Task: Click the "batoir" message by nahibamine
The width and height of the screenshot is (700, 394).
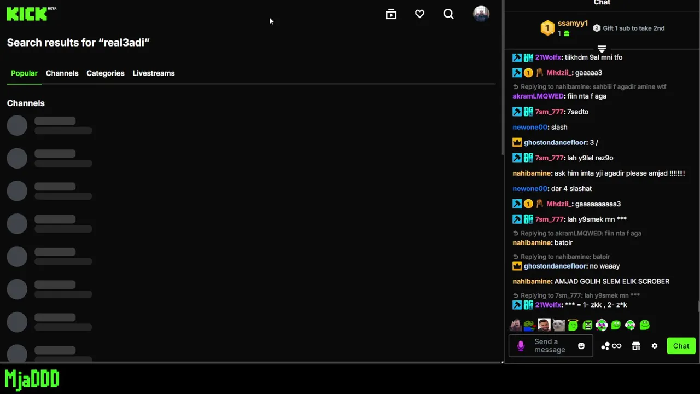Action: (x=564, y=242)
